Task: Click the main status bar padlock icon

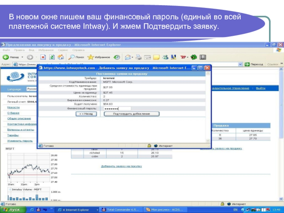Action: 223,204
